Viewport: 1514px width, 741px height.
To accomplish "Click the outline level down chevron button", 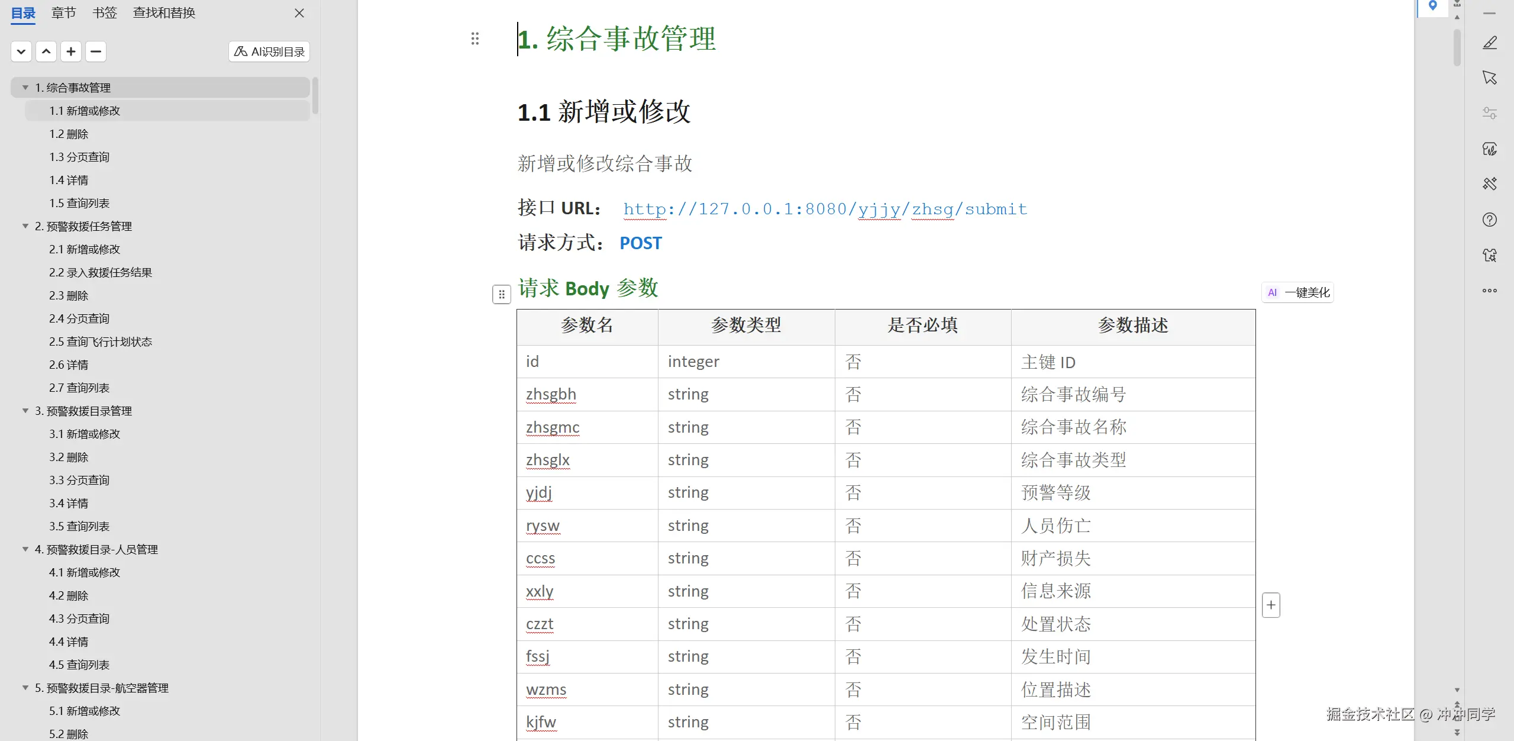I will [x=21, y=51].
